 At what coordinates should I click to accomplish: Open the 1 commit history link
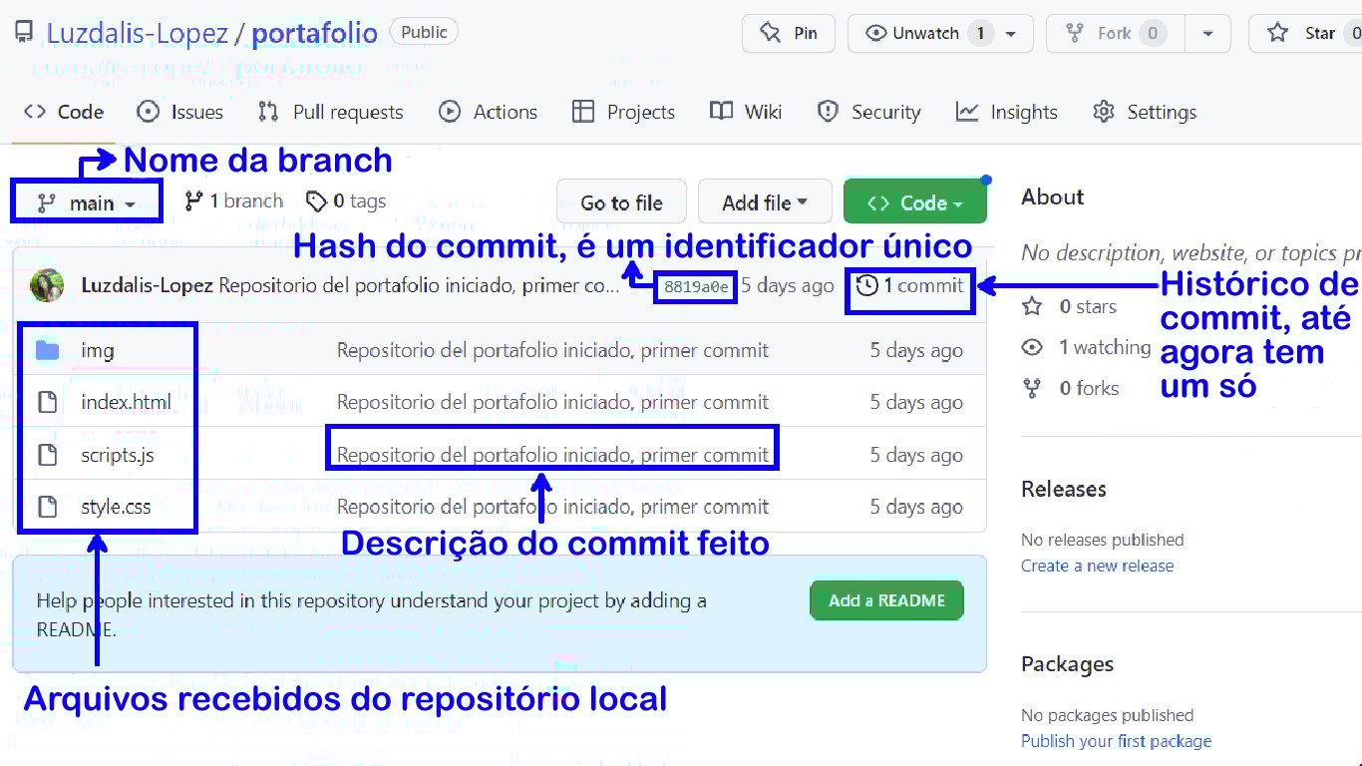point(910,286)
